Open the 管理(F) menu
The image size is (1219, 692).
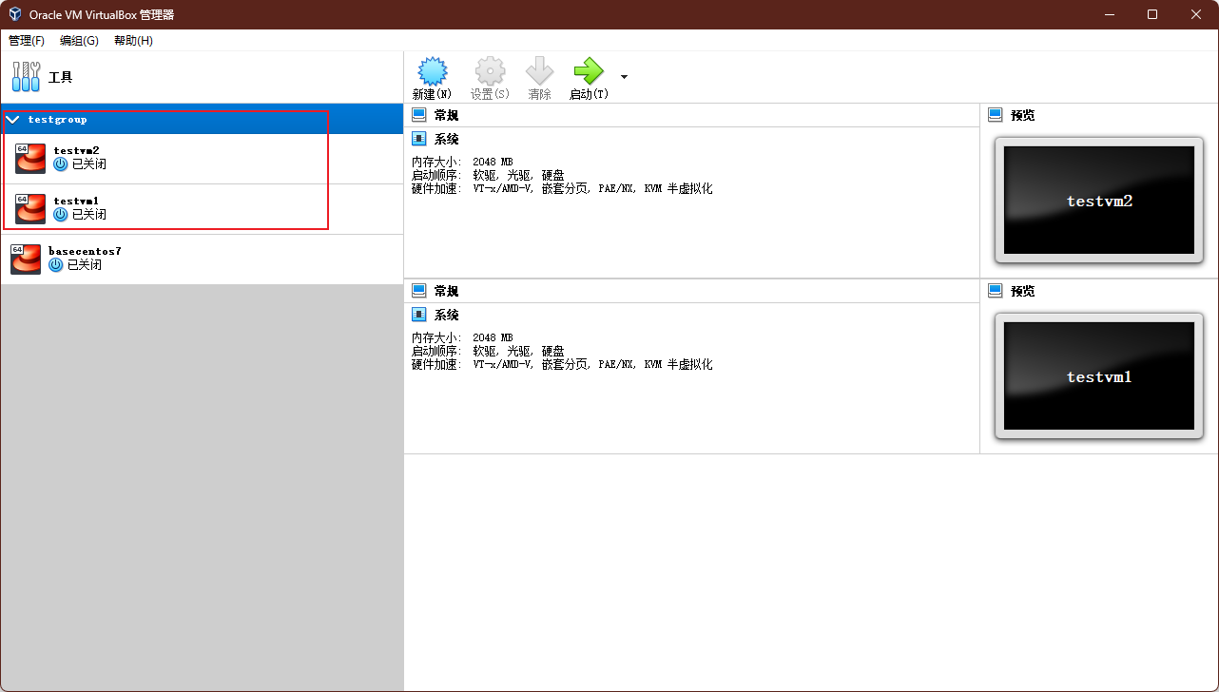27,41
